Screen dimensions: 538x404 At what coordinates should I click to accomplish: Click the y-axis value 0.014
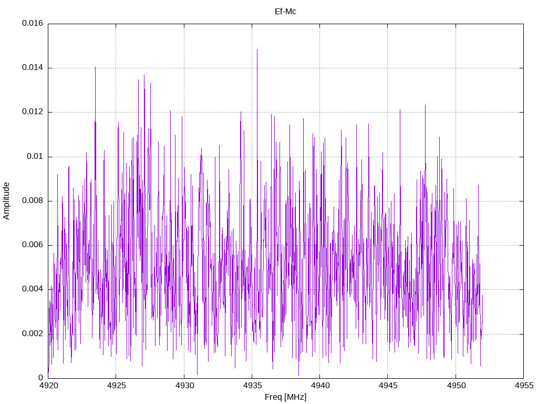[x=33, y=68]
